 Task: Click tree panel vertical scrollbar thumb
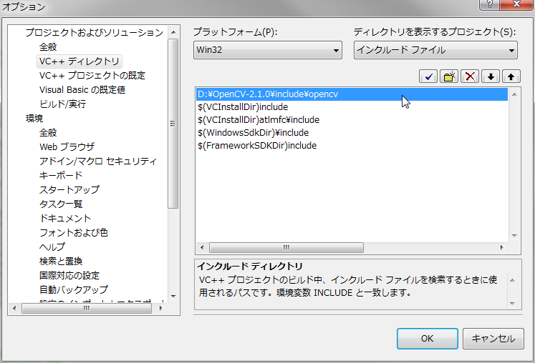(173, 124)
